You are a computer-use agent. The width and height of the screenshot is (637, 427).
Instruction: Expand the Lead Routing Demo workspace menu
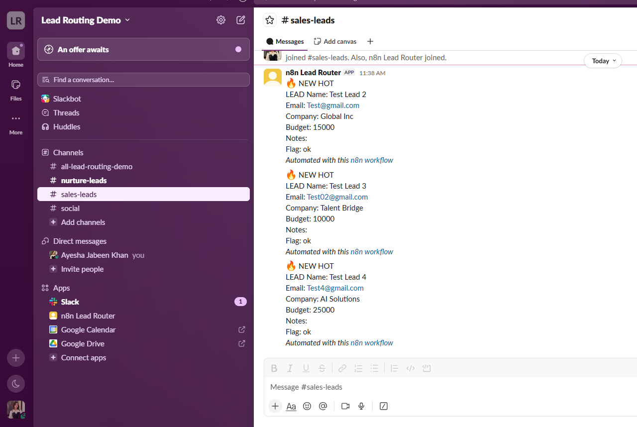[x=86, y=20]
